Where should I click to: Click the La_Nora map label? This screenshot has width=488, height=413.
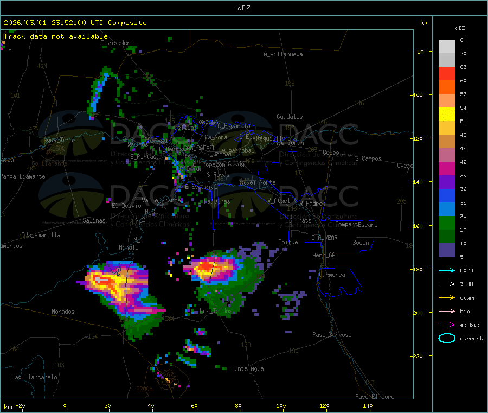pyautogui.click(x=216, y=137)
